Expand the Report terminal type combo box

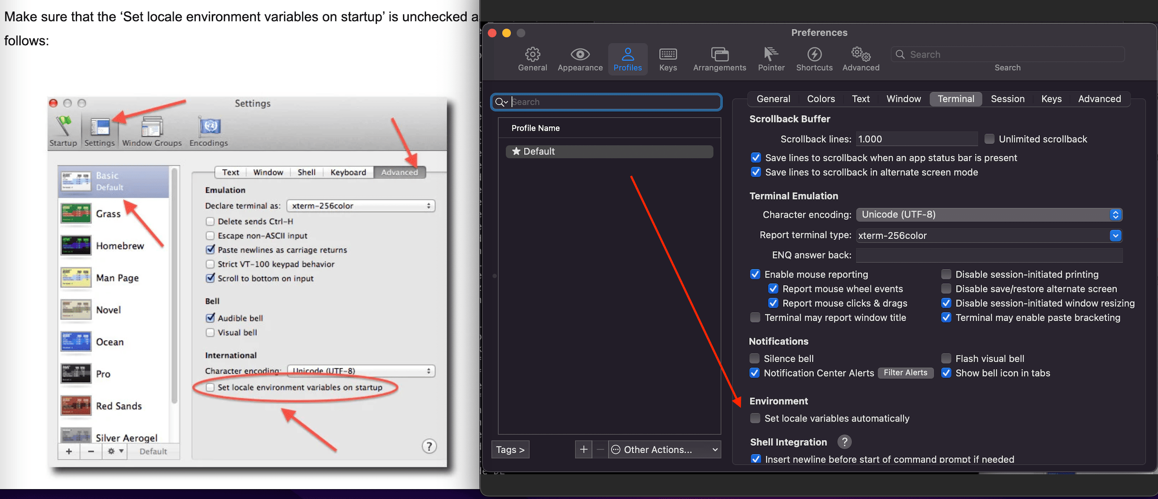click(x=1115, y=235)
